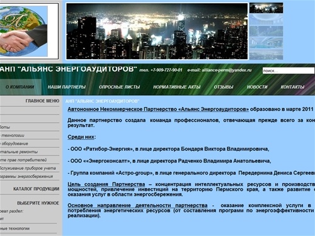Screen dimensions: 315x236
Task: Open the О КОМПАНИИ menu tab
Action: pos(20,87)
